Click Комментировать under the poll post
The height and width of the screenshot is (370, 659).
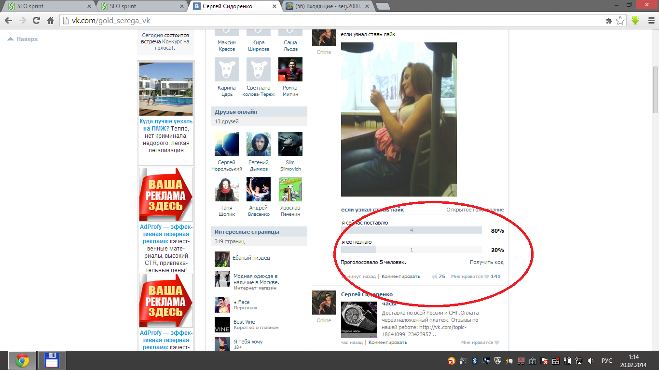[401, 277]
